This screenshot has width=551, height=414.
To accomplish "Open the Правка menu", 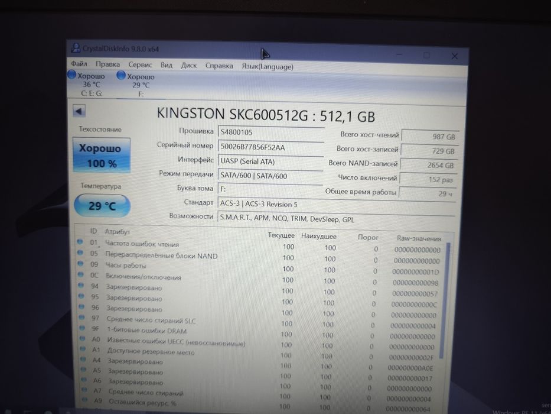I will (107, 64).
